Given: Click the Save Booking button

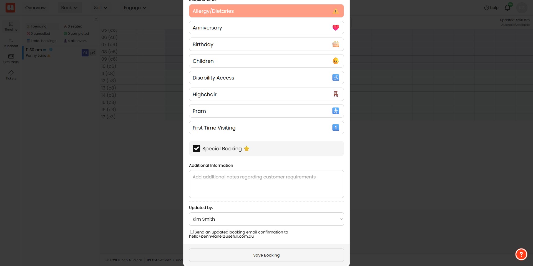Looking at the screenshot, I should click(266, 255).
